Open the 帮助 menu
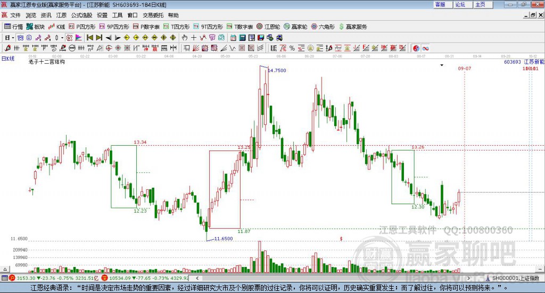 173,15
